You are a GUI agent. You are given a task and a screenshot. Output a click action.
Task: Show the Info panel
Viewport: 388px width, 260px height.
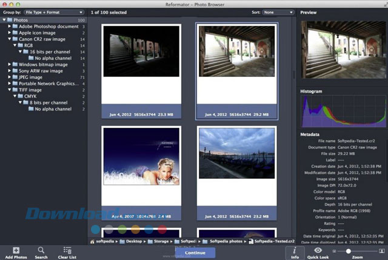[295, 250]
